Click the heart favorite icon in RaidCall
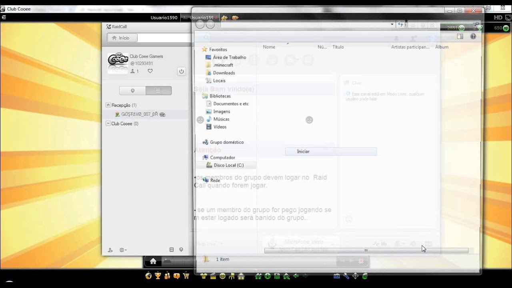The width and height of the screenshot is (512, 288). [x=150, y=71]
